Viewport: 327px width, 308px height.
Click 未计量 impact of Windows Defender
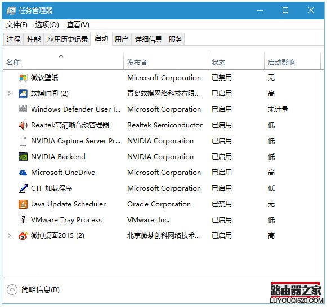point(278,109)
